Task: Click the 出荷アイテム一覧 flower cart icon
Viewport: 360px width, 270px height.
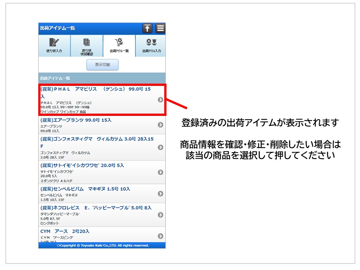Action: 119,42
